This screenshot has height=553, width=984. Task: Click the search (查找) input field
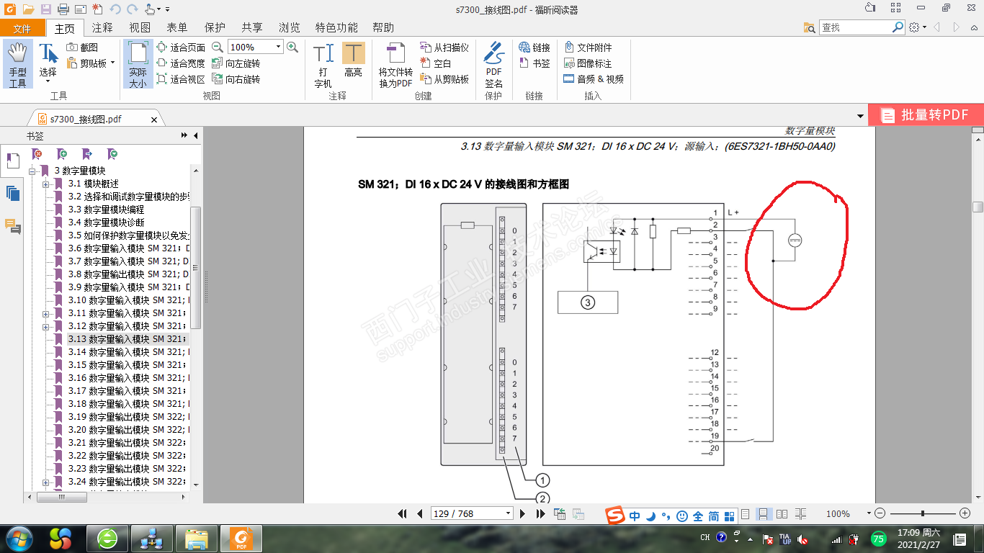(x=856, y=27)
